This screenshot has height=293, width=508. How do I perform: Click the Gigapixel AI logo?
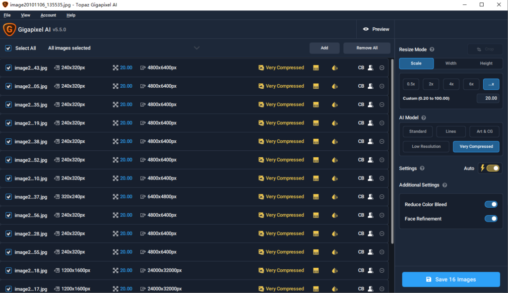tap(9, 29)
